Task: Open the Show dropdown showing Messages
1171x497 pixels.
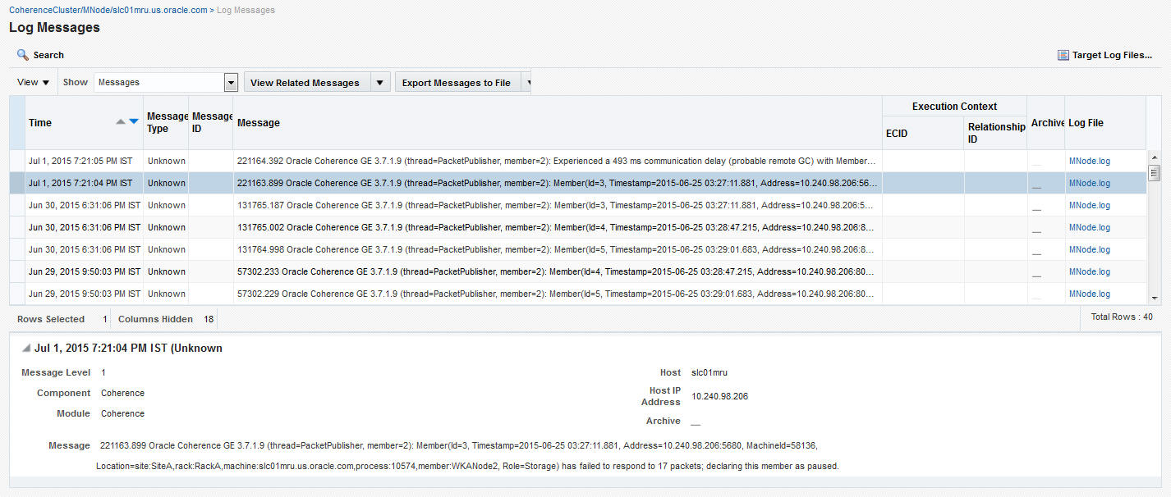Action: tap(231, 82)
